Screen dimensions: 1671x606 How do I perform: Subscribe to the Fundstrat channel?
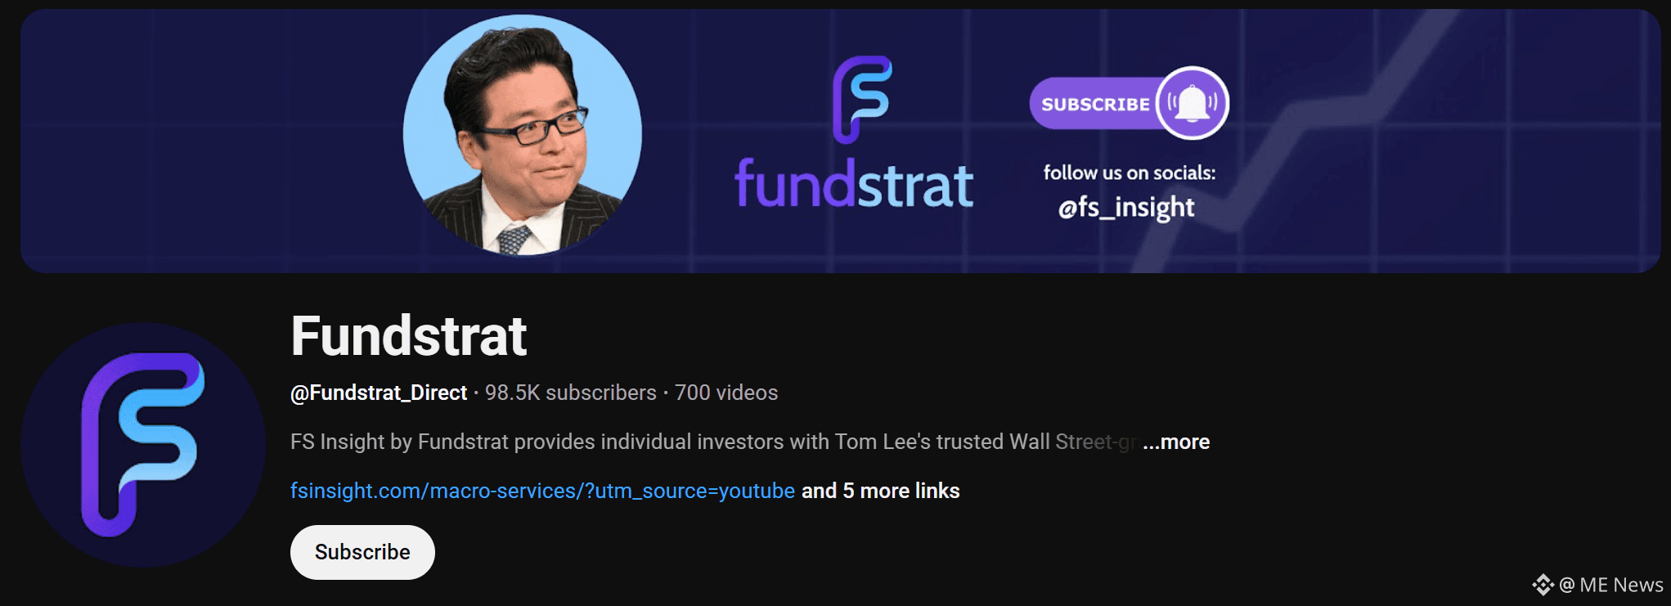pyautogui.click(x=362, y=552)
